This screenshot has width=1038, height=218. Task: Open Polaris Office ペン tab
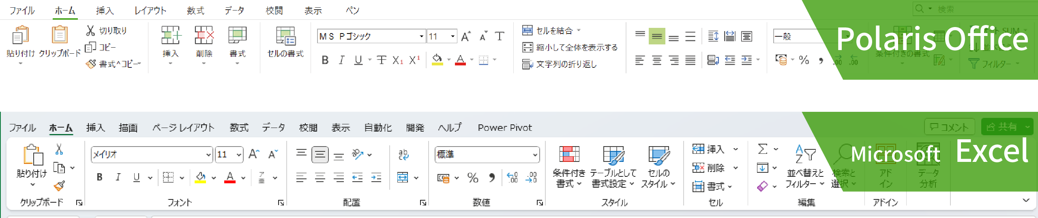click(x=352, y=10)
